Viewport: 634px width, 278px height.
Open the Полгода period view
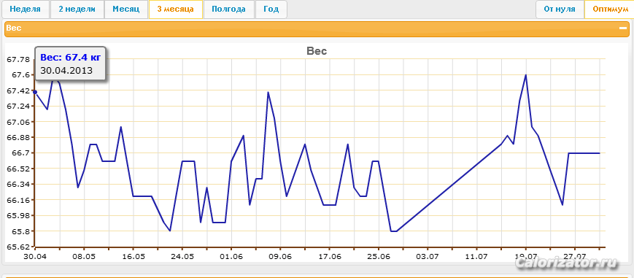point(229,9)
